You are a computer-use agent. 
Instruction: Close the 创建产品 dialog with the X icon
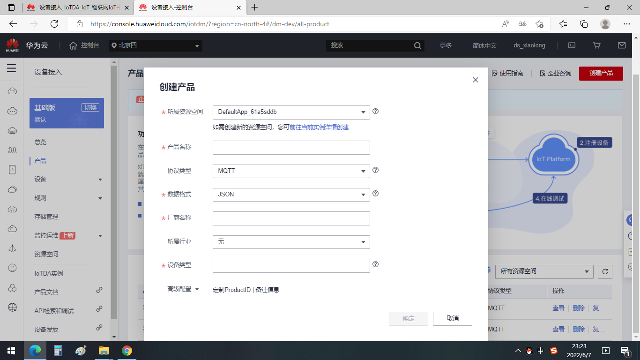[476, 80]
